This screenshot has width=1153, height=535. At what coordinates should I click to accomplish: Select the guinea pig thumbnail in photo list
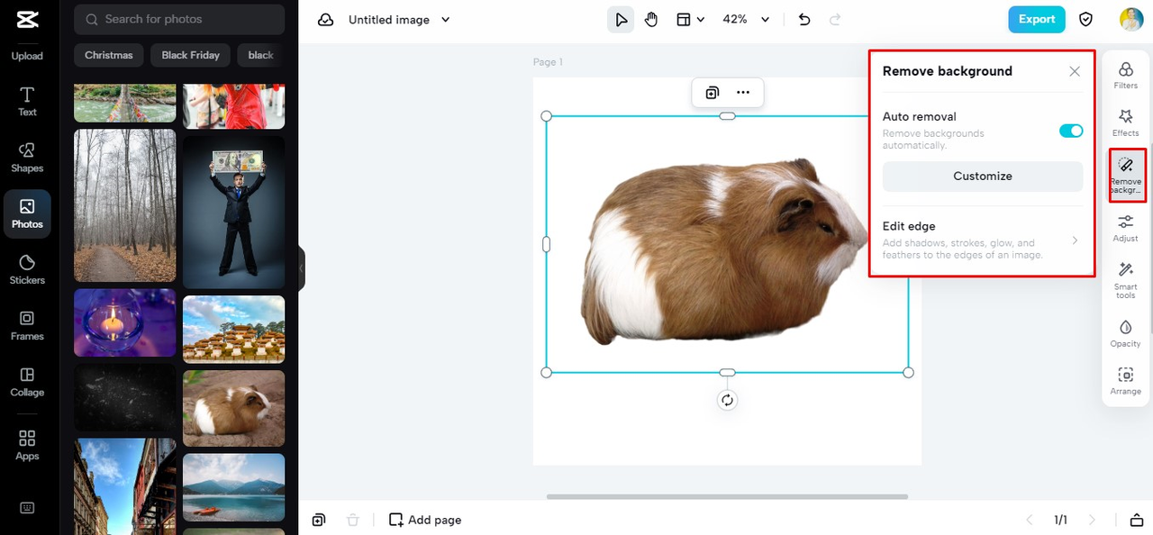point(233,408)
